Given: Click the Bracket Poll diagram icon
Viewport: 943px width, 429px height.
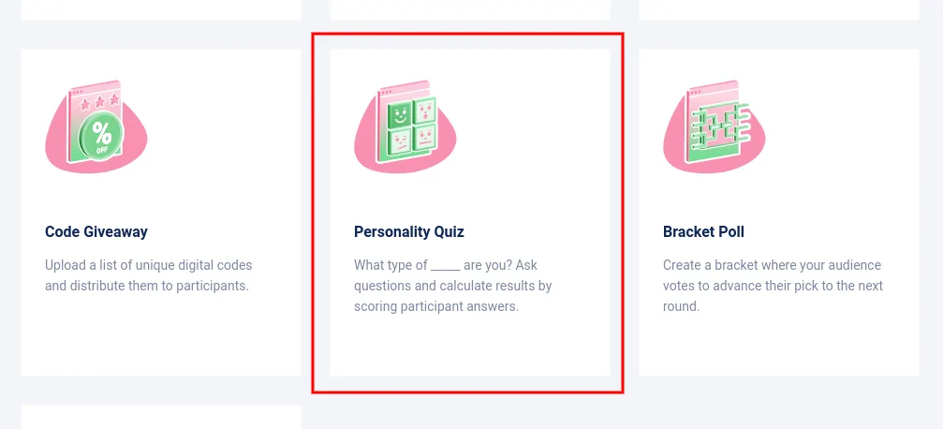Looking at the screenshot, I should click(715, 126).
